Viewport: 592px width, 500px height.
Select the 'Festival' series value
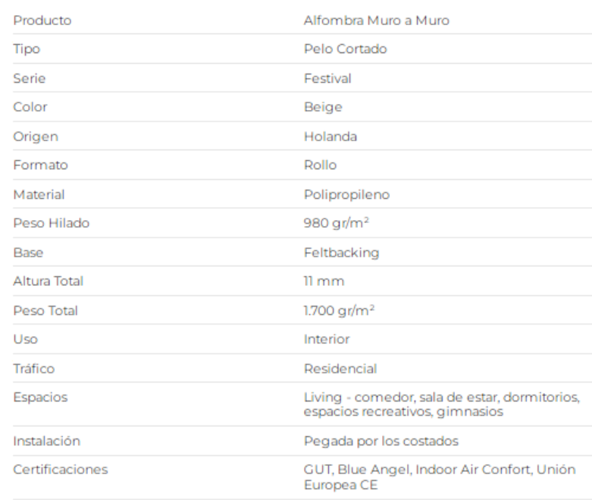327,79
